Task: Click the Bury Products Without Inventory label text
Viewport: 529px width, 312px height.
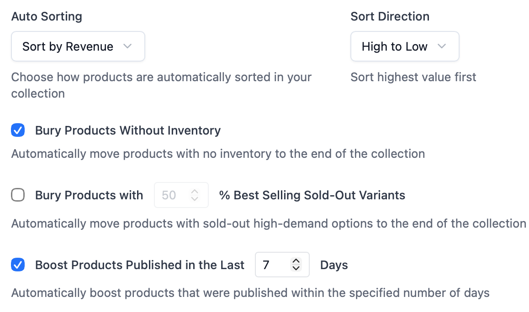Action: tap(127, 130)
